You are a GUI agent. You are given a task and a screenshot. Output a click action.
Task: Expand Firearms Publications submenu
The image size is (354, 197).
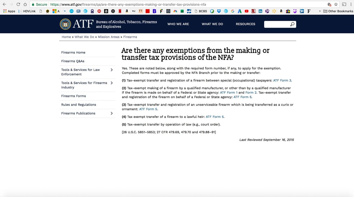coord(112,113)
